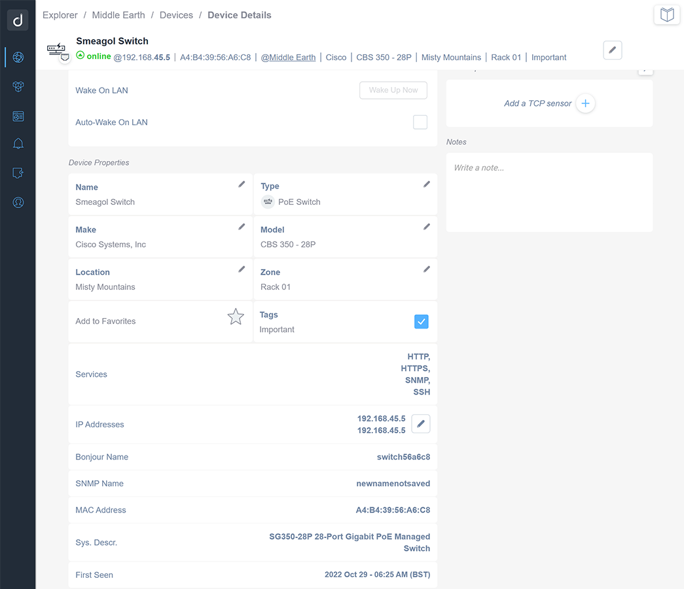Click the Domotz logo in sidebar

point(18,20)
